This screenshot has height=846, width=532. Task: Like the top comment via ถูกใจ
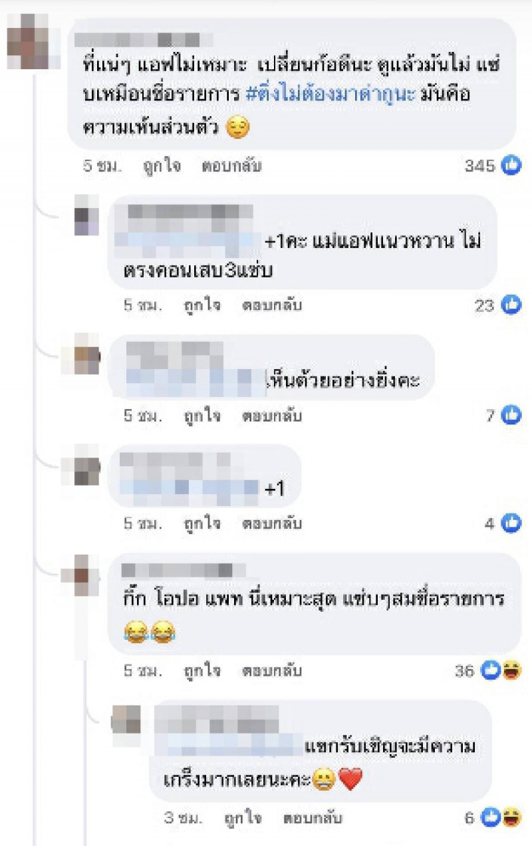[162, 166]
